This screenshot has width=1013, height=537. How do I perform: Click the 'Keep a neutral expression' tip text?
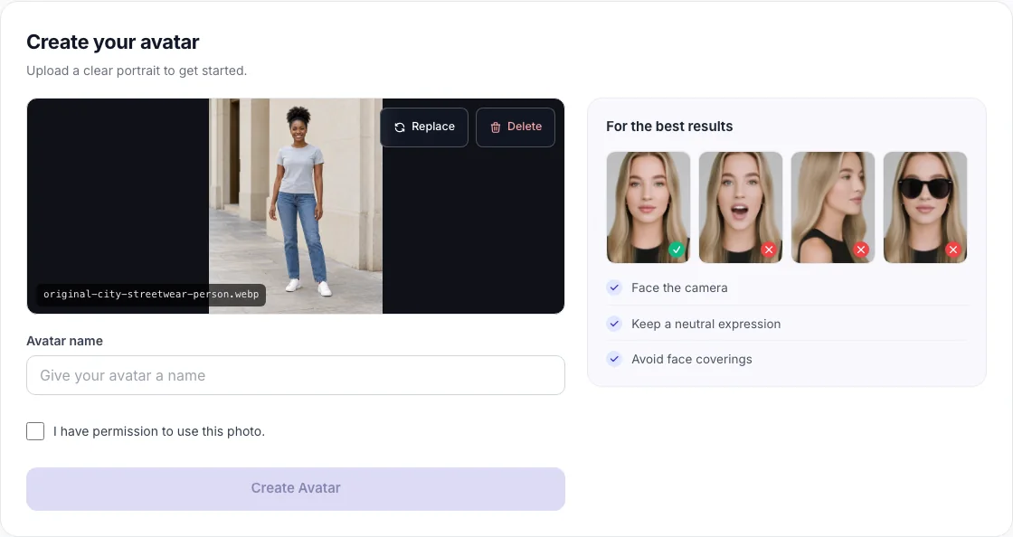[706, 324]
